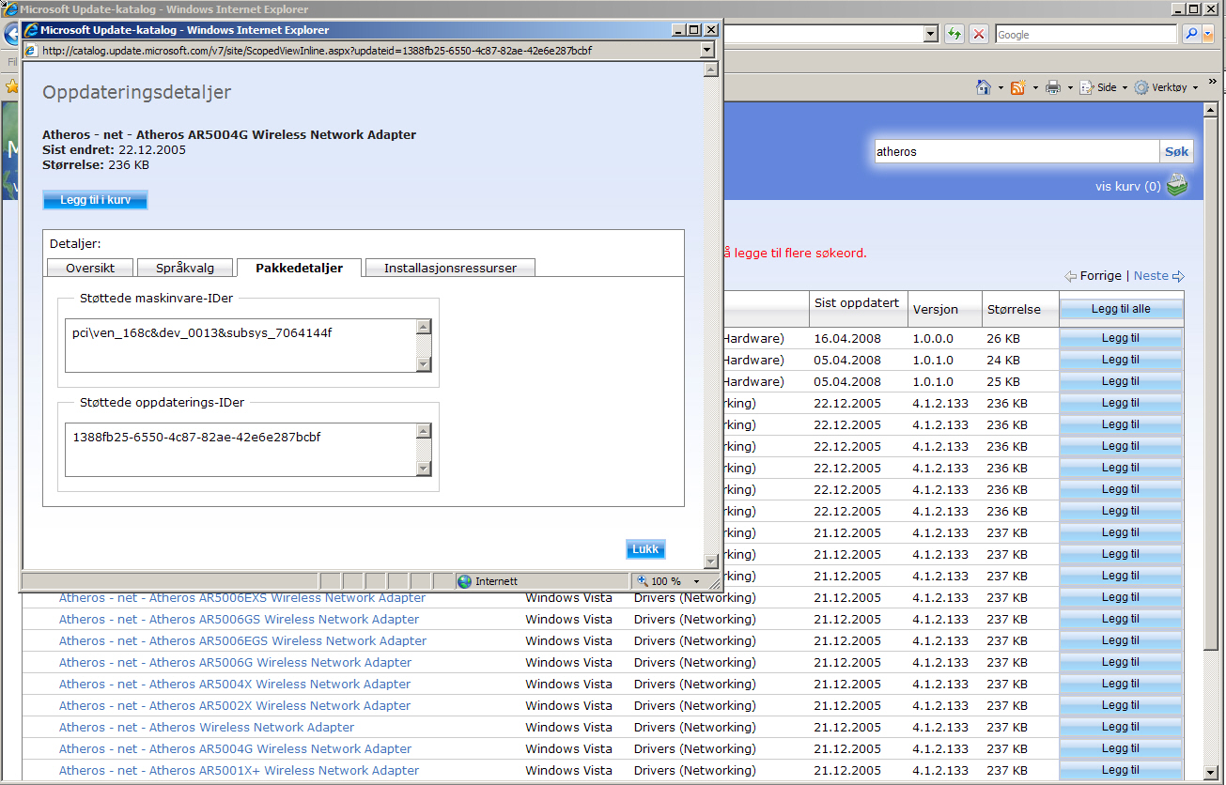This screenshot has width=1226, height=785.
Task: Click the main page scrollbar up arrow
Action: point(1212,110)
